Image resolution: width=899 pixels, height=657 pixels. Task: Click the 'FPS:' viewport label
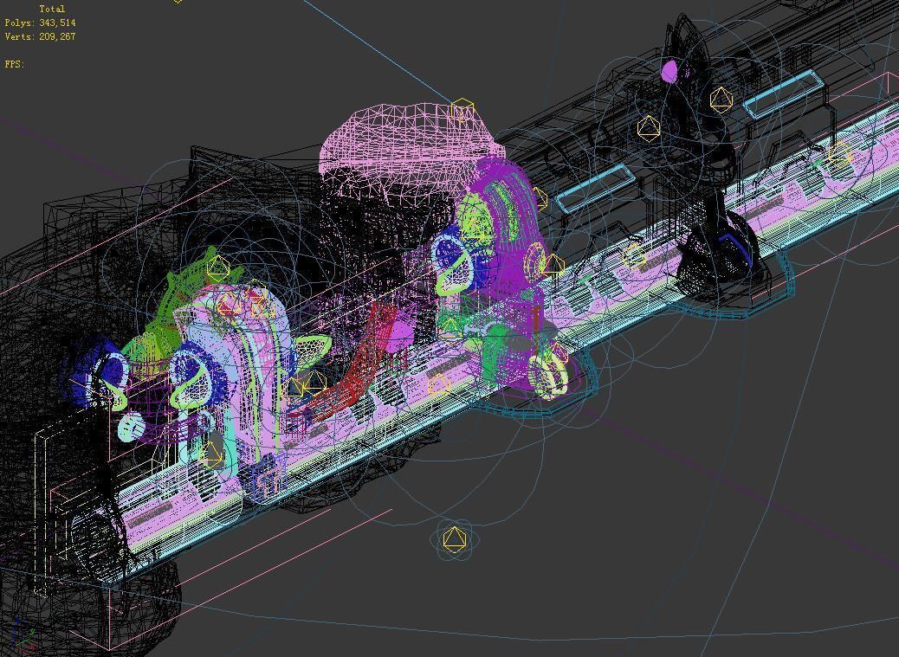coord(15,64)
